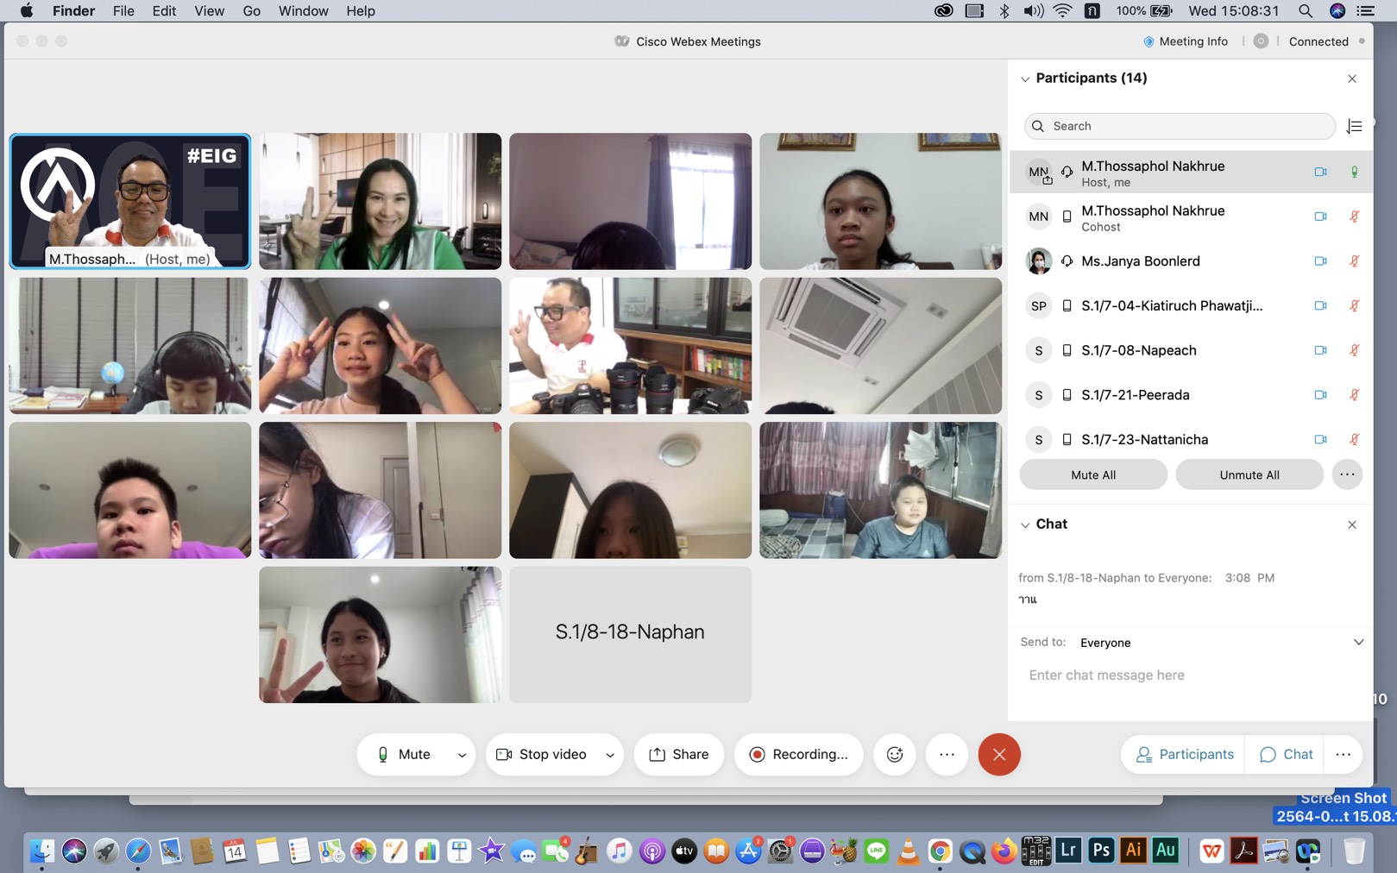Click the Mute All button

(x=1093, y=474)
